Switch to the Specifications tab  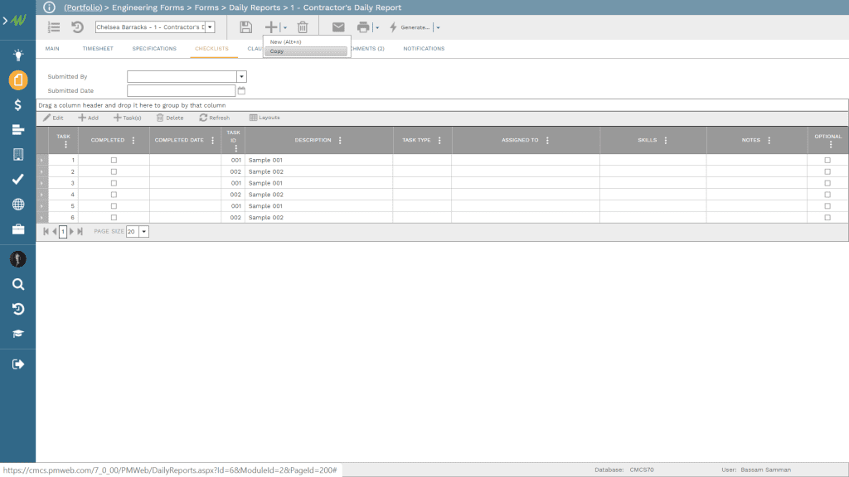pyautogui.click(x=154, y=49)
